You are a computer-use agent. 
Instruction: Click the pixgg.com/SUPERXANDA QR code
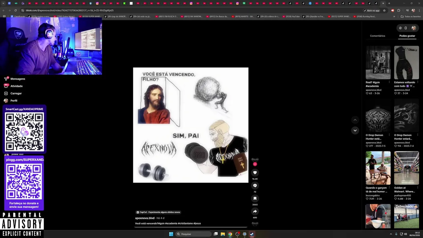(x=24, y=182)
